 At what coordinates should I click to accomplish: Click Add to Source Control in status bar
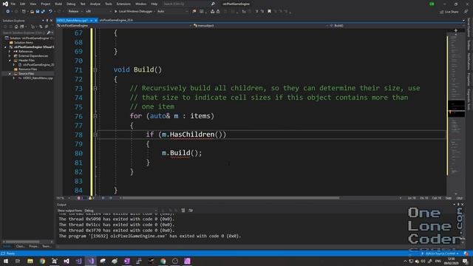coord(440,253)
